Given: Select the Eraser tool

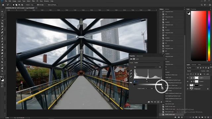Looking at the screenshot, I should tap(2, 44).
